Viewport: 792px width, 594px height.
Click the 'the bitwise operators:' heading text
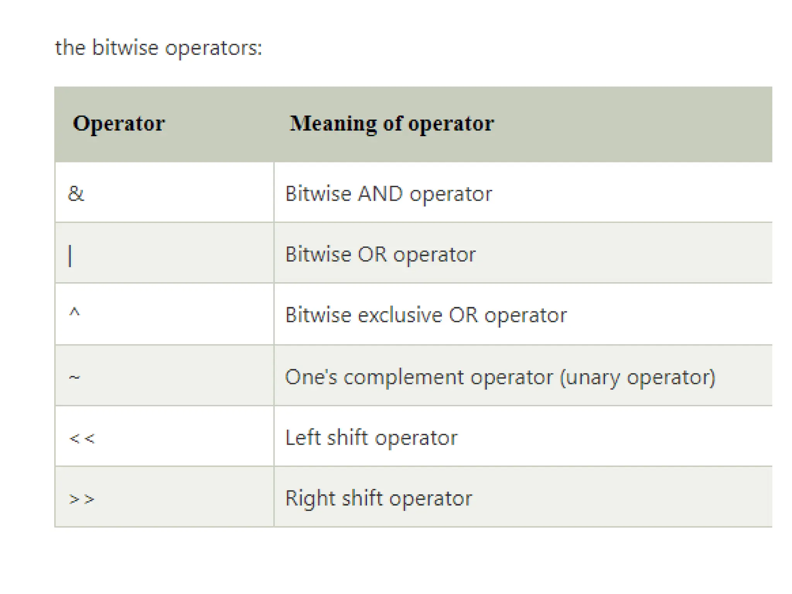pyautogui.click(x=159, y=48)
